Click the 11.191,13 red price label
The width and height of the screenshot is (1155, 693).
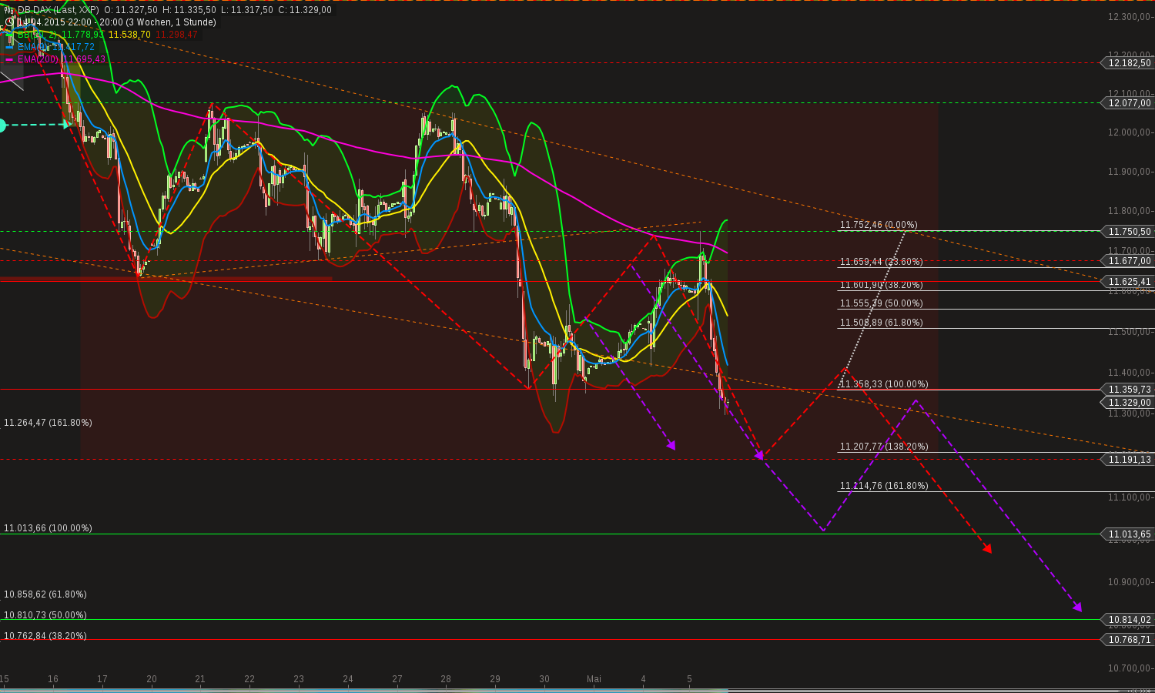click(x=1129, y=460)
